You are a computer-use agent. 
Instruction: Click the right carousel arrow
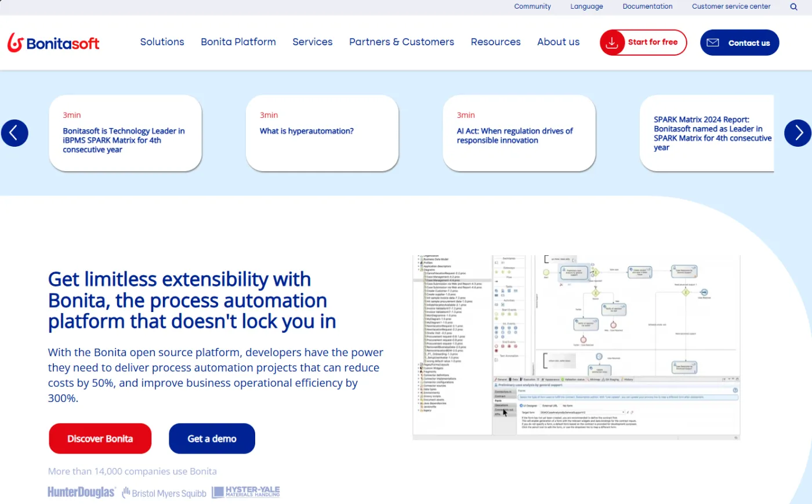(x=798, y=133)
